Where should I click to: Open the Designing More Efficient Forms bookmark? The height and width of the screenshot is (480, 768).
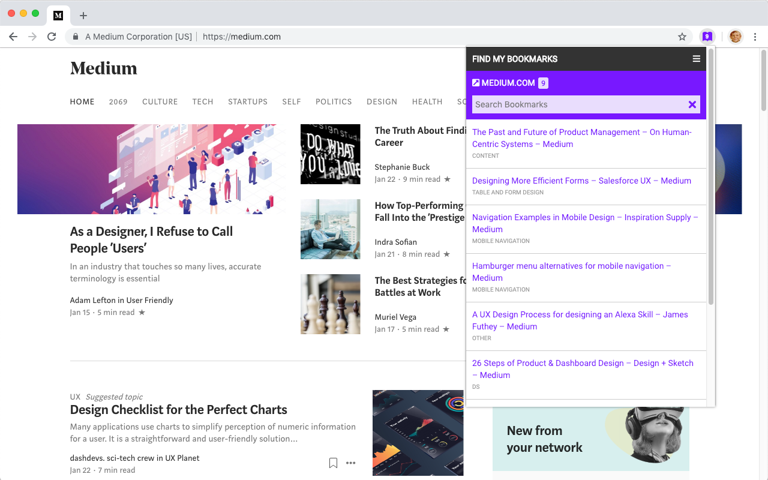tap(581, 181)
